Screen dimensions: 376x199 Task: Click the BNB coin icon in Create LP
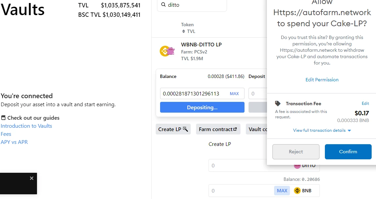pyautogui.click(x=297, y=191)
